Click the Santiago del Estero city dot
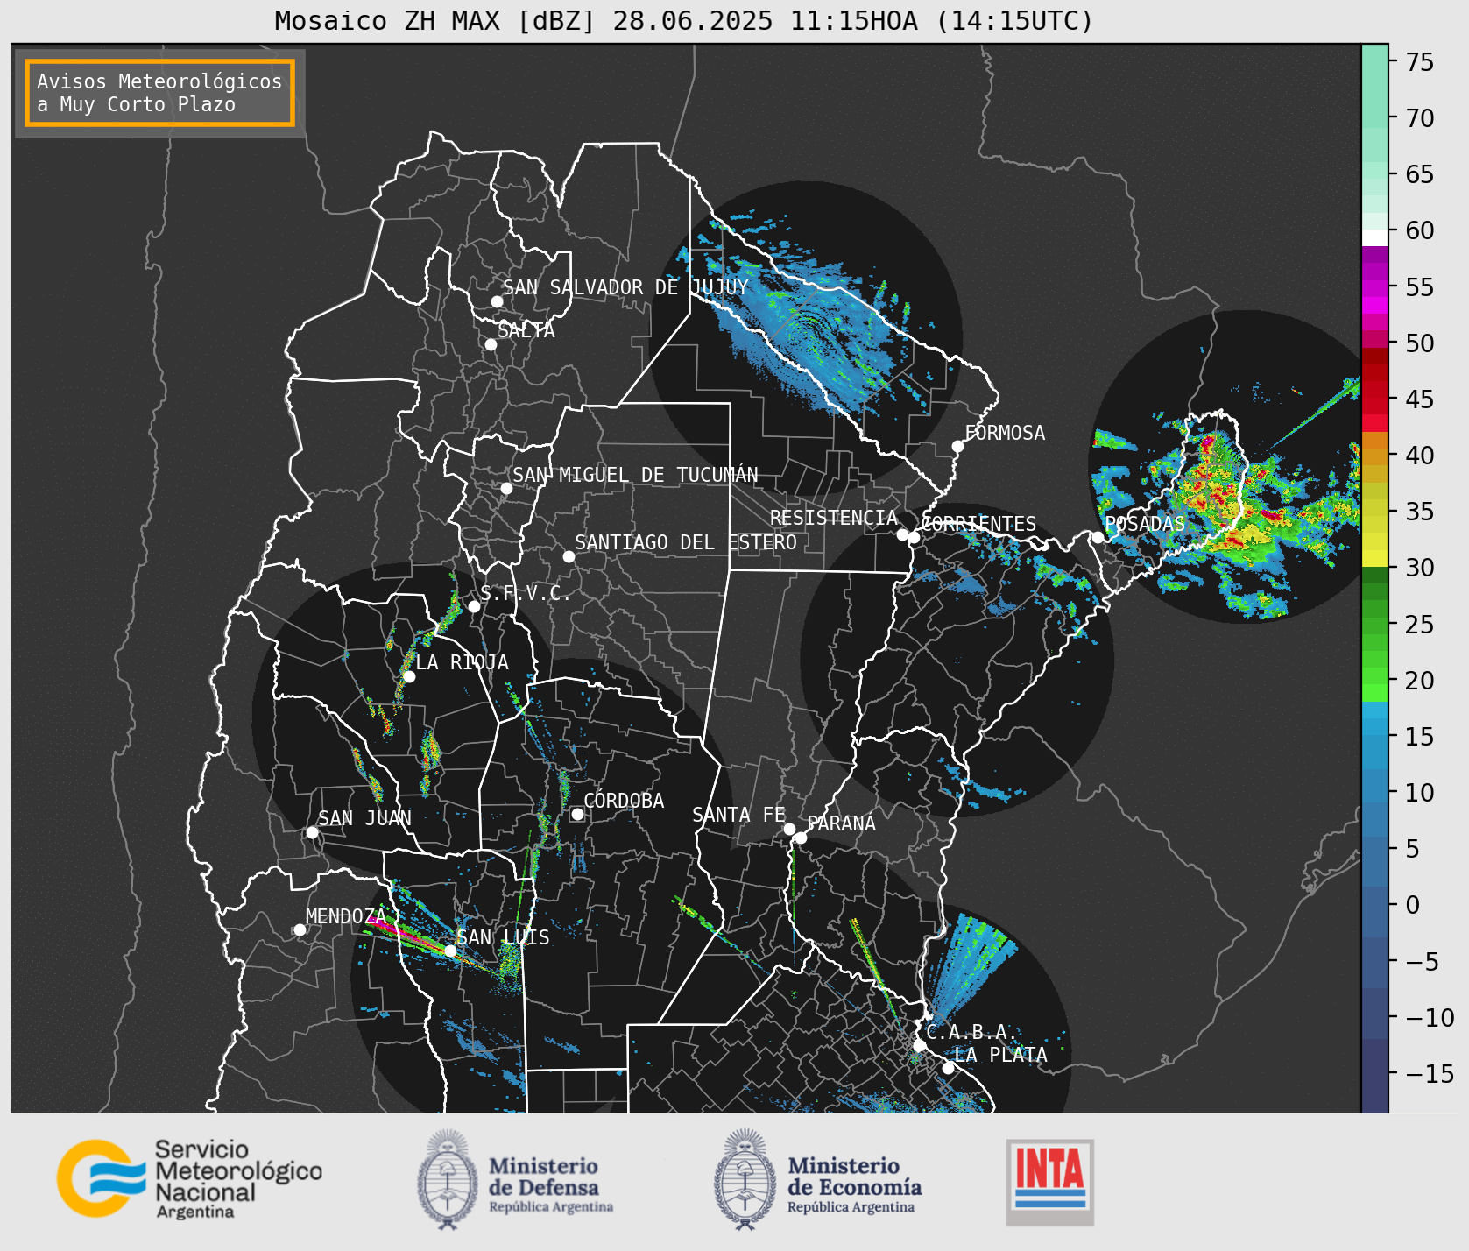Screen dimensions: 1469x1251 (x=569, y=556)
